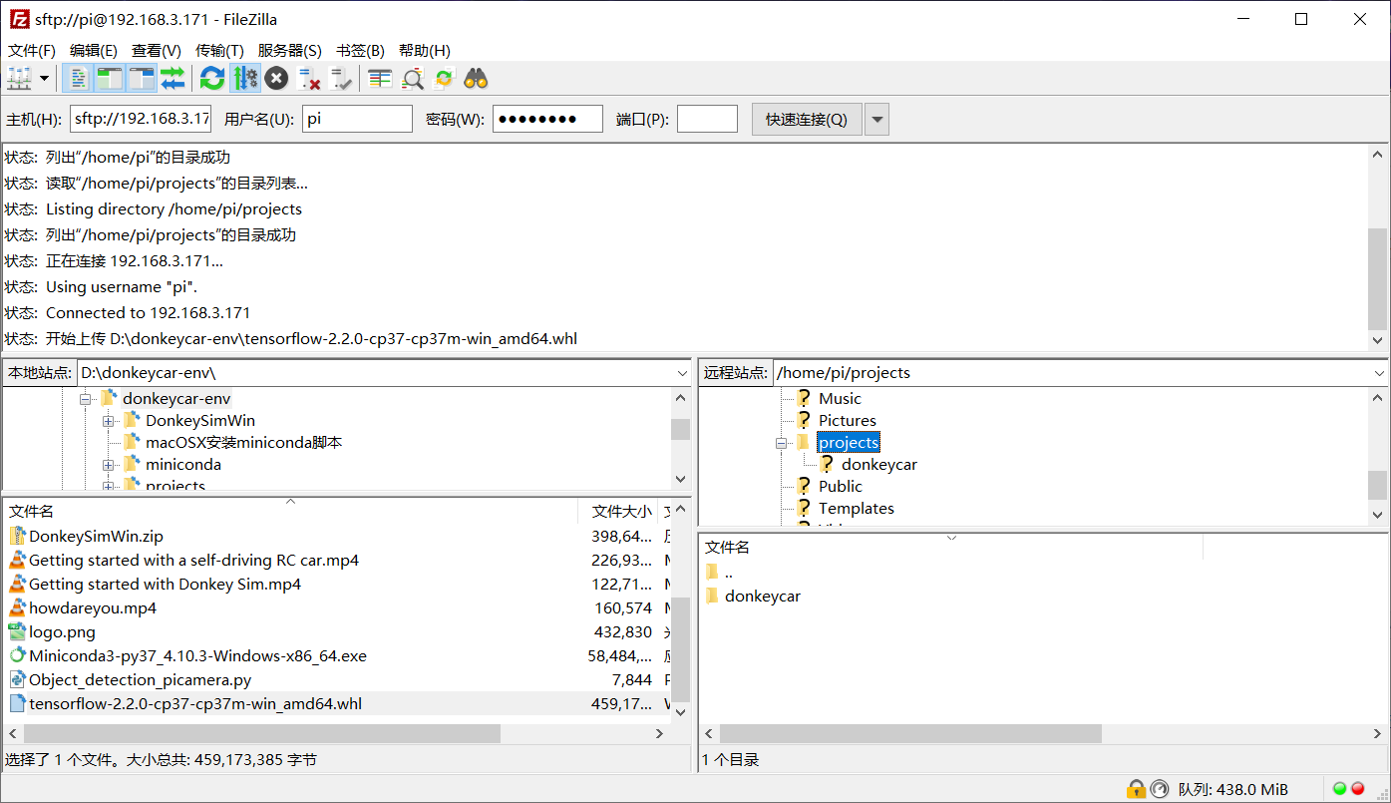Screen dimensions: 1391x803
Task: Click the 快速连接(Q) button
Action: [x=807, y=120]
